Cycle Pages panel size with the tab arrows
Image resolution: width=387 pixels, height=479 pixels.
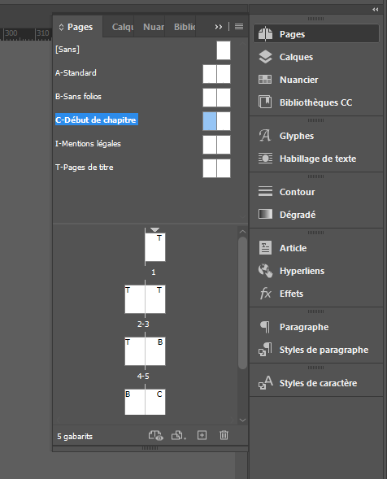pos(61,27)
